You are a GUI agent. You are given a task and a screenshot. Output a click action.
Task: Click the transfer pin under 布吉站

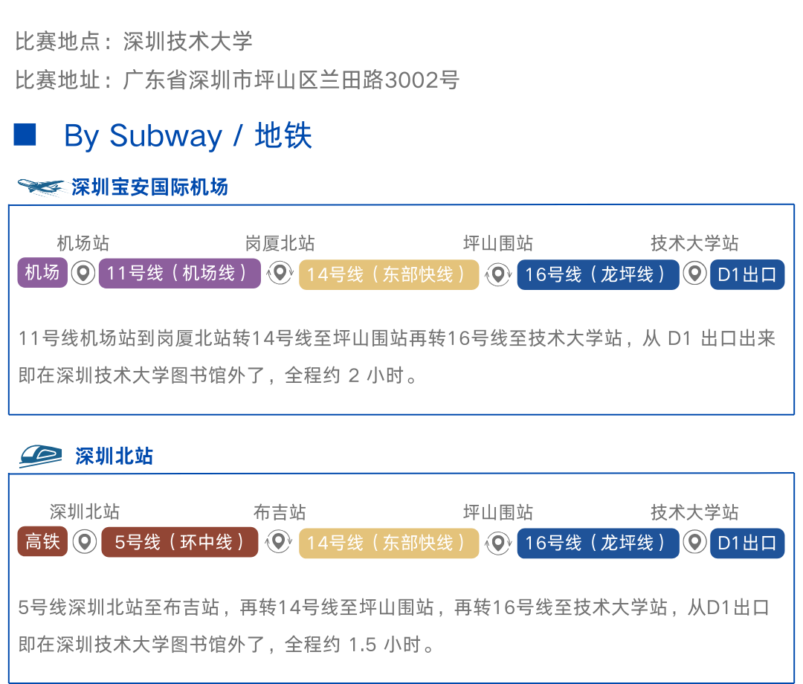click(x=279, y=542)
